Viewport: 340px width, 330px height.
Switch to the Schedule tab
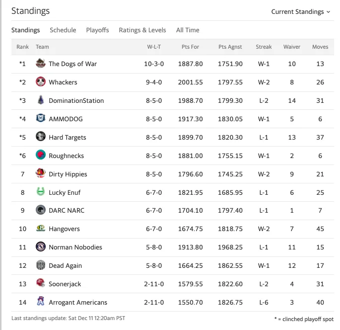coord(63,30)
